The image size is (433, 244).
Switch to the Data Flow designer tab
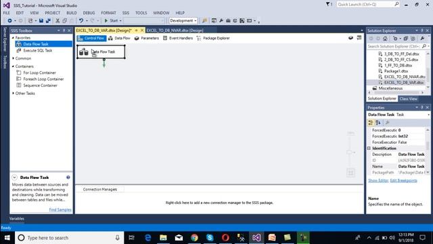[119, 38]
